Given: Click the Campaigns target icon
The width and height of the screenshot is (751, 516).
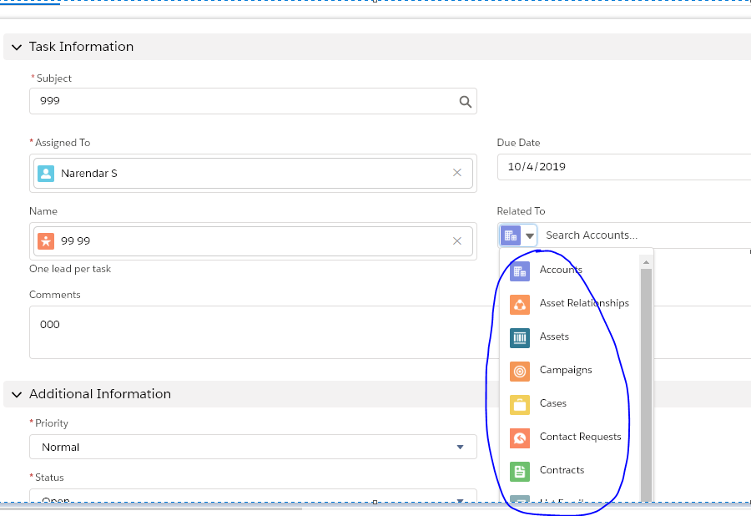Looking at the screenshot, I should (x=520, y=370).
